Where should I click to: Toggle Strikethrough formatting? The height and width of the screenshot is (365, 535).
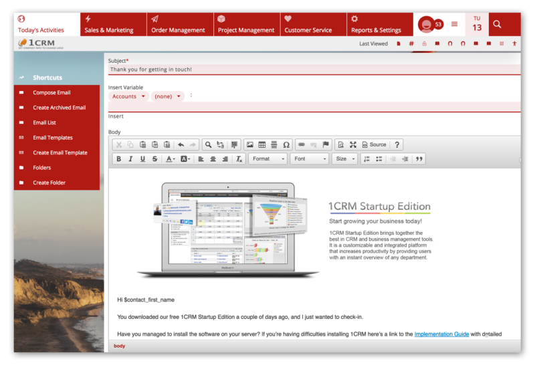154,159
